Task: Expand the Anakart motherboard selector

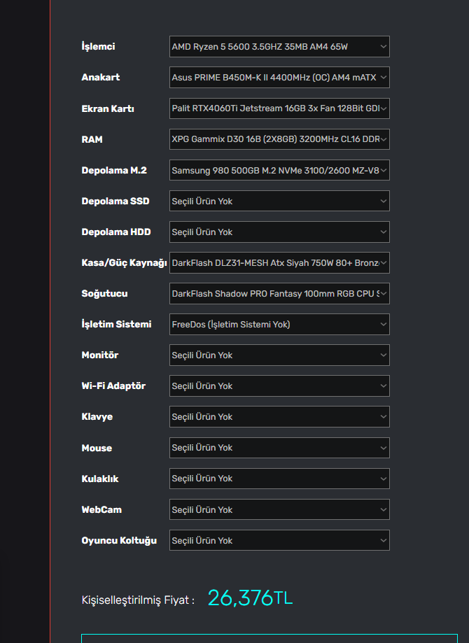Action: click(x=279, y=78)
